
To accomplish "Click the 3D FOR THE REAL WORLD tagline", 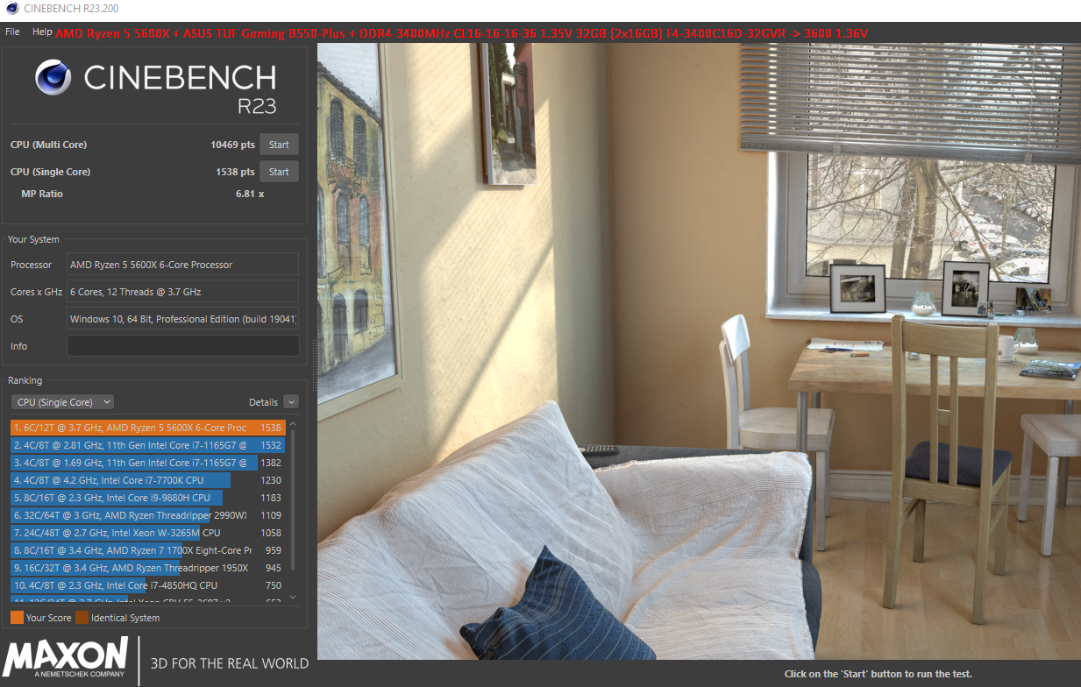I will pyautogui.click(x=230, y=663).
